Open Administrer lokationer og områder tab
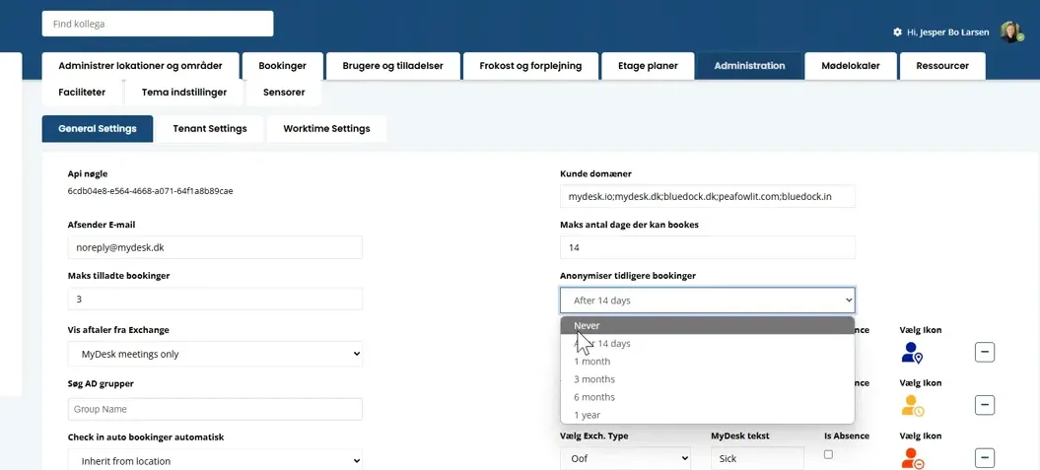The height and width of the screenshot is (470, 1040). coord(140,66)
